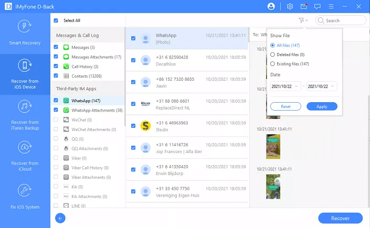
Task: Click the category list scrollbar
Action: click(124, 77)
